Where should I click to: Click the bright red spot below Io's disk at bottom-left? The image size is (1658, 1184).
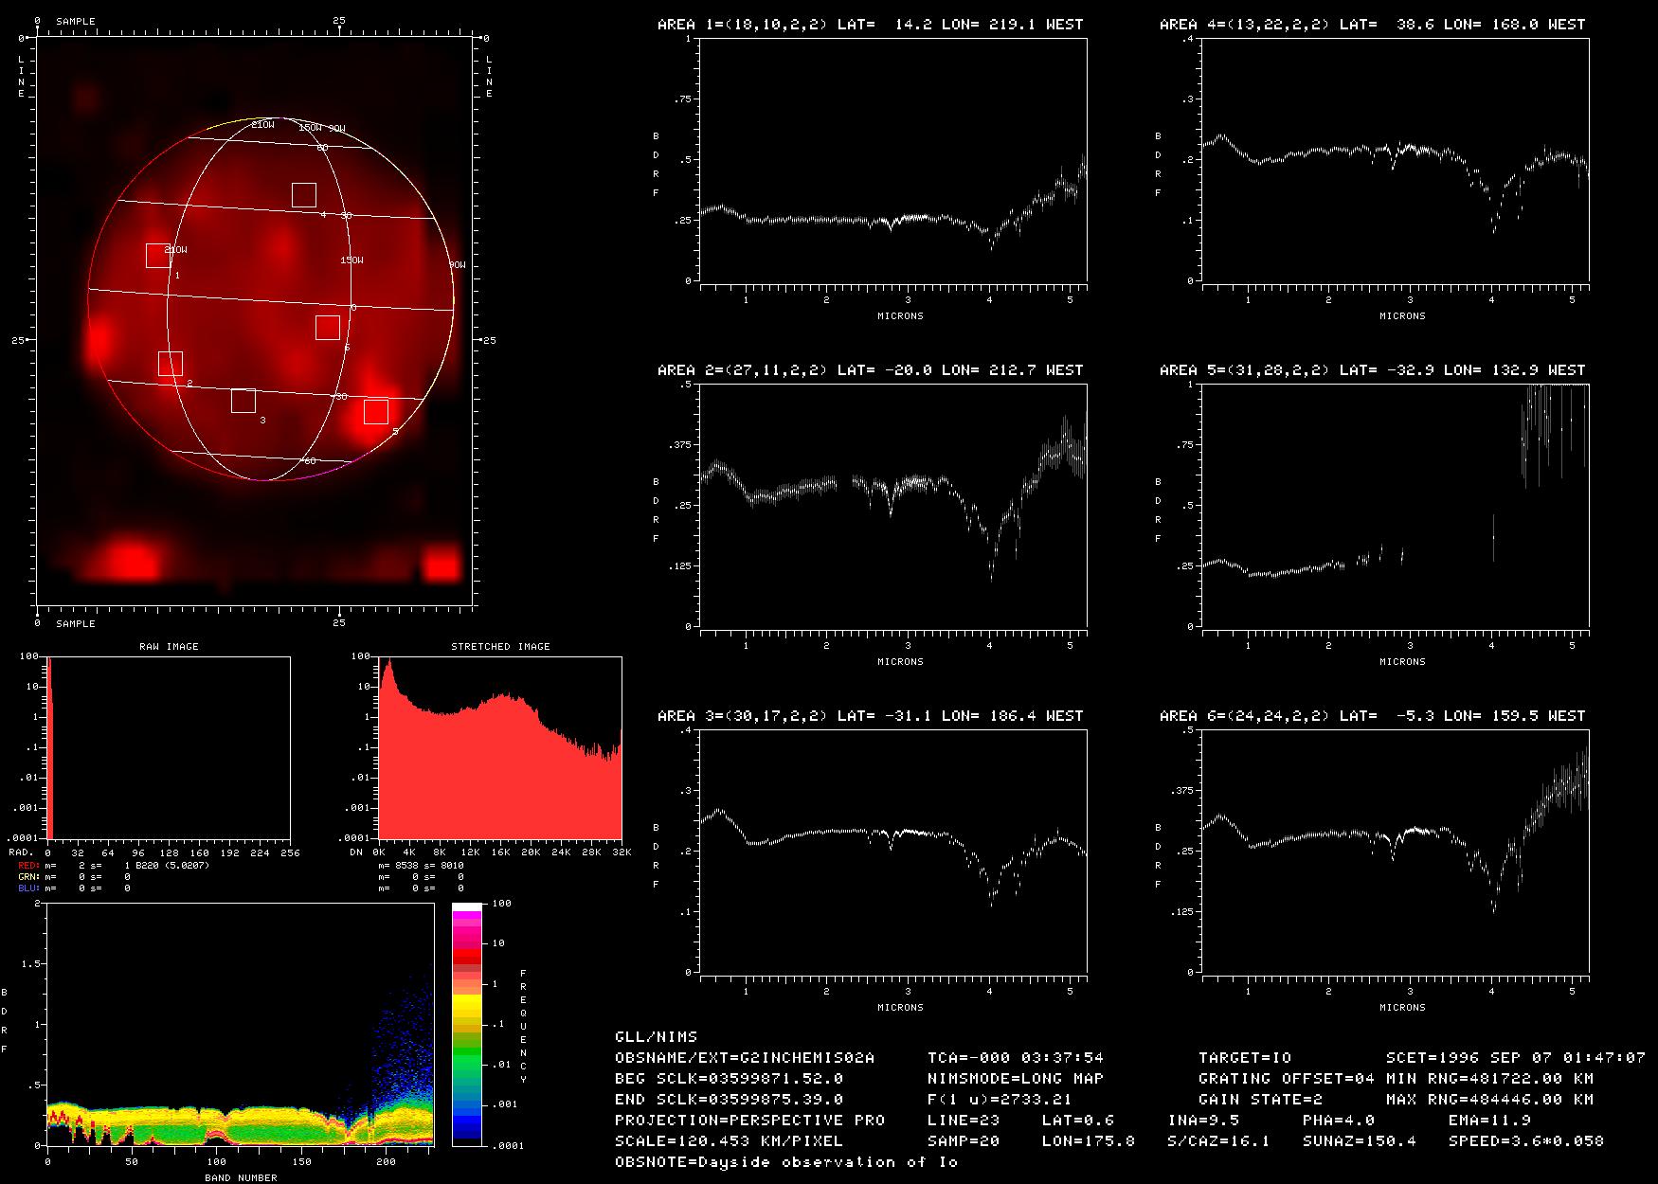click(x=130, y=560)
